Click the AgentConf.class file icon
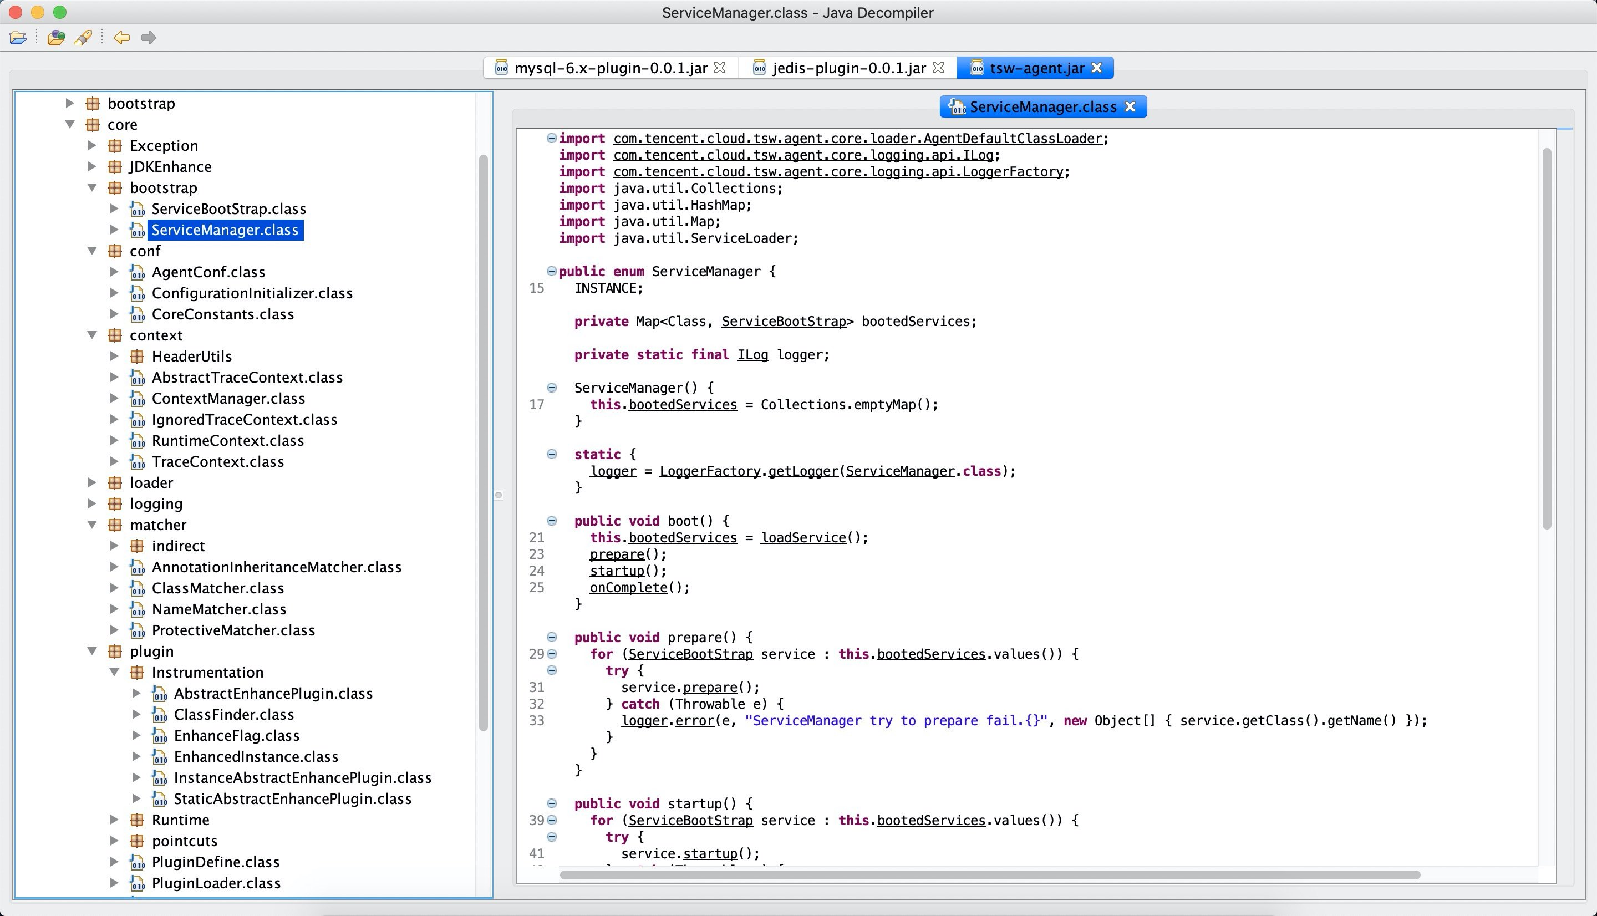Image resolution: width=1597 pixels, height=916 pixels. (x=137, y=272)
